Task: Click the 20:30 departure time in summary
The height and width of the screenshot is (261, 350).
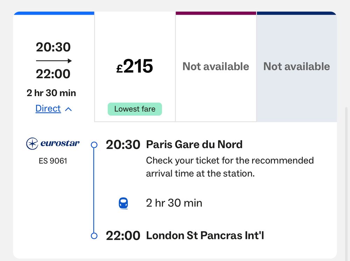Action: pos(53,47)
